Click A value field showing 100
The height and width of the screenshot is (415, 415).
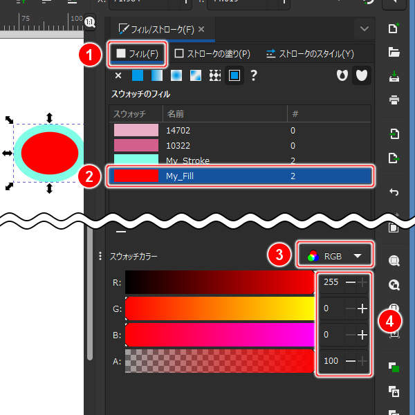pos(331,361)
